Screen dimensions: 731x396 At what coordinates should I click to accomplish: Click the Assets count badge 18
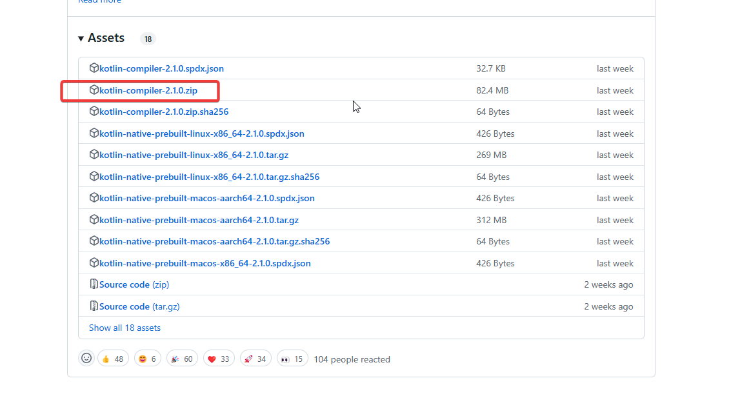[148, 39]
